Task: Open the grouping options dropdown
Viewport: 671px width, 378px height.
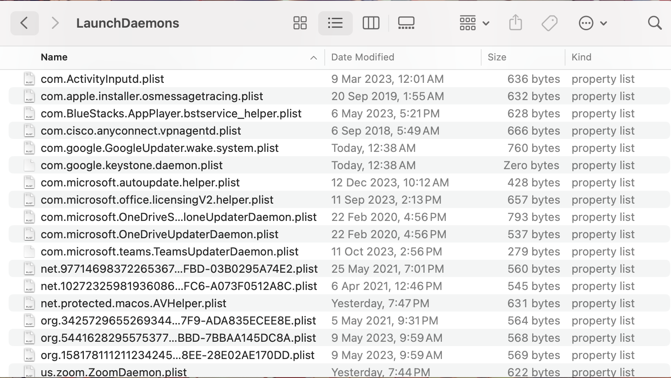Action: coord(473,23)
